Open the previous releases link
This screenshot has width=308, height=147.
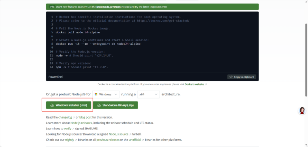(x=108, y=140)
